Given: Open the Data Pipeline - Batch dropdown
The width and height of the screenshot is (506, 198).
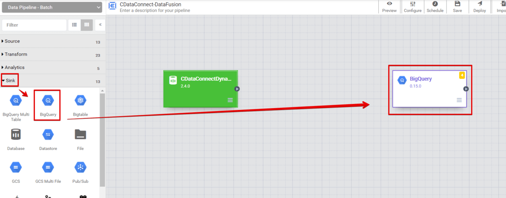Looking at the screenshot, I should (x=52, y=7).
